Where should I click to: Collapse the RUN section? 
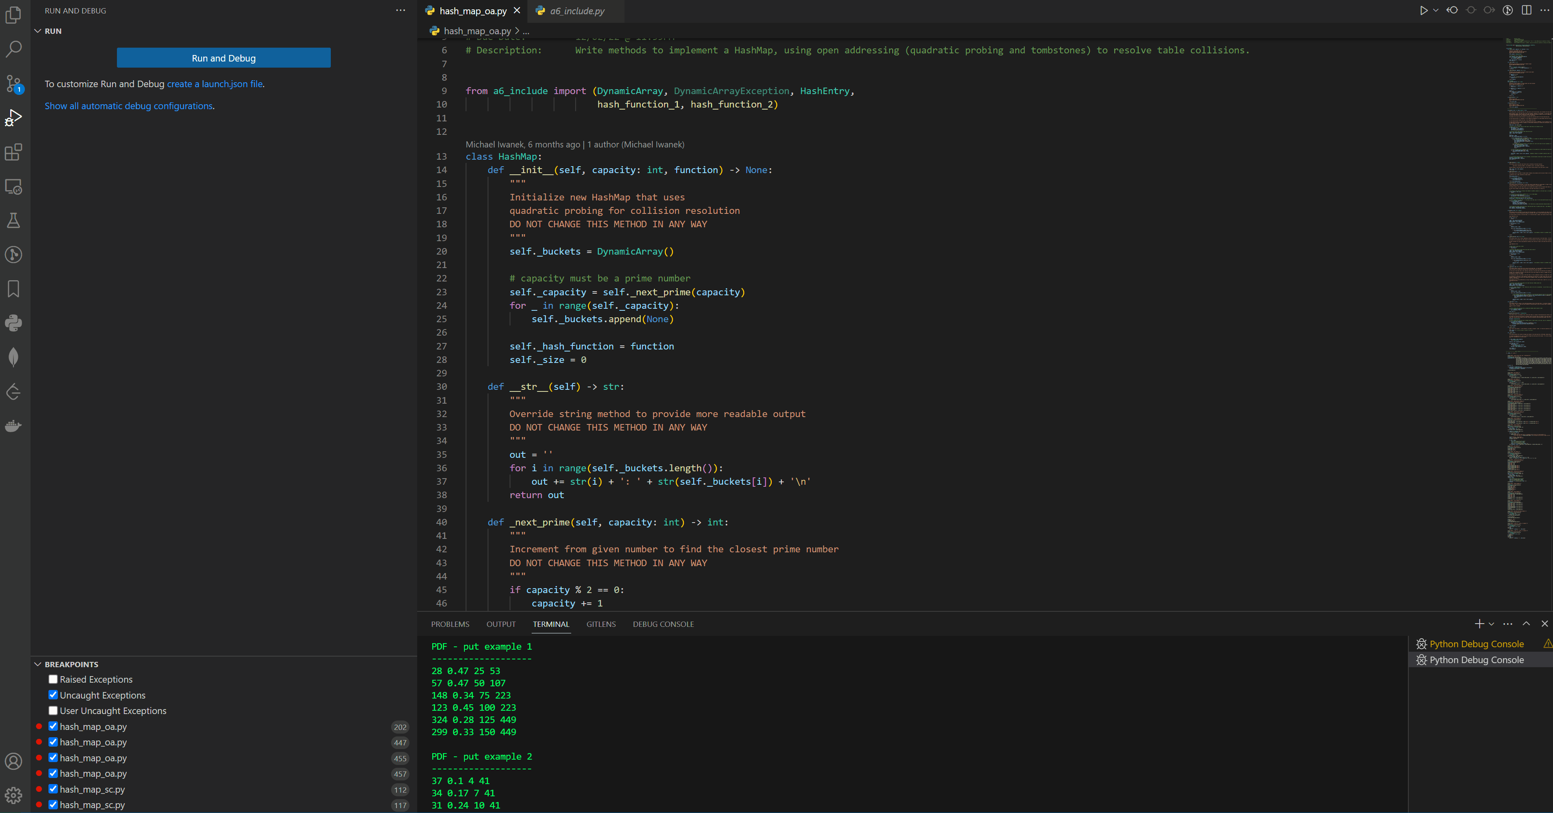tap(37, 31)
